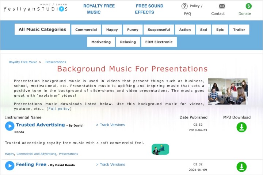Download Trusted Advertising MP3 via green arrow
This screenshot has height=175, width=263.
(x=241, y=127)
